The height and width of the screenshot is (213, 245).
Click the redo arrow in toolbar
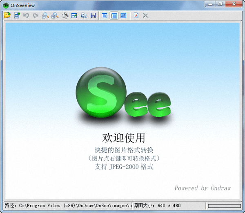pyautogui.click(x=36, y=16)
